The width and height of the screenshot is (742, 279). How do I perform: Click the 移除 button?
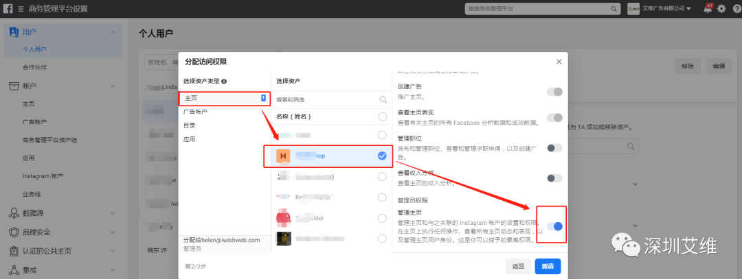[x=688, y=66]
